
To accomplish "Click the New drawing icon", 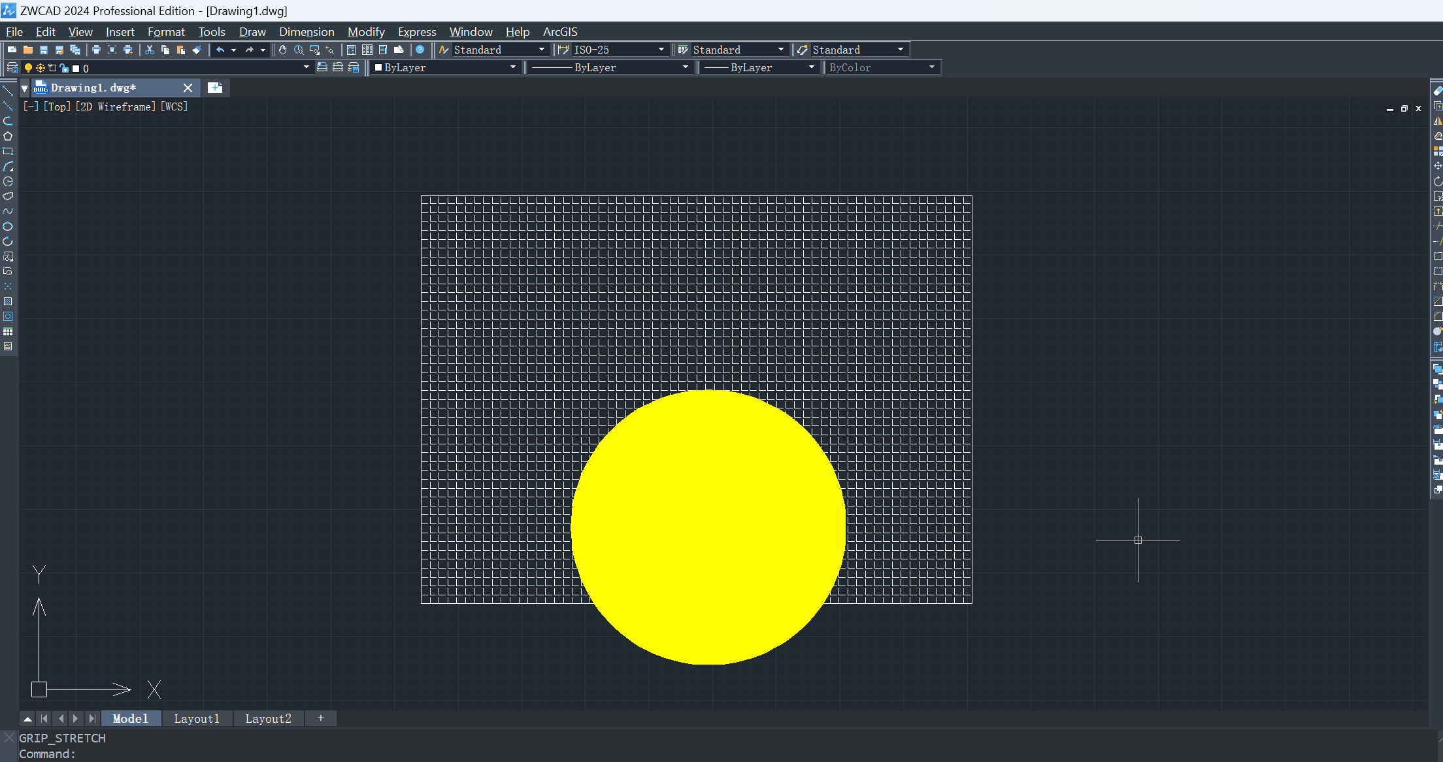I will [12, 50].
